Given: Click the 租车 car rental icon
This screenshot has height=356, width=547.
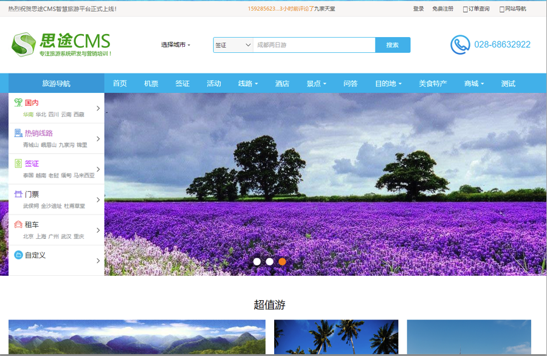Looking at the screenshot, I should 18,224.
